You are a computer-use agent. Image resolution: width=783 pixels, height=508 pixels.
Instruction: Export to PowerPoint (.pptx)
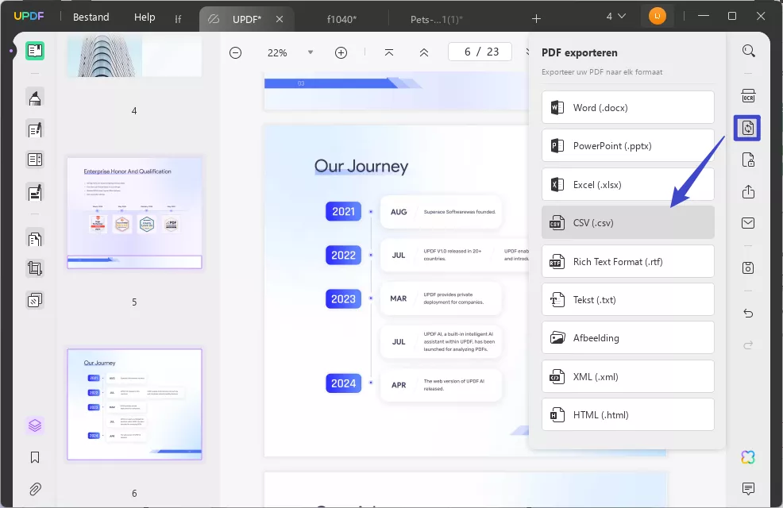click(x=627, y=146)
